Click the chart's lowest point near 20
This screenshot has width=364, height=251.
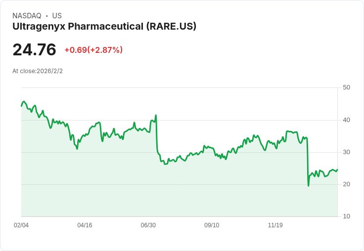coord(309,185)
